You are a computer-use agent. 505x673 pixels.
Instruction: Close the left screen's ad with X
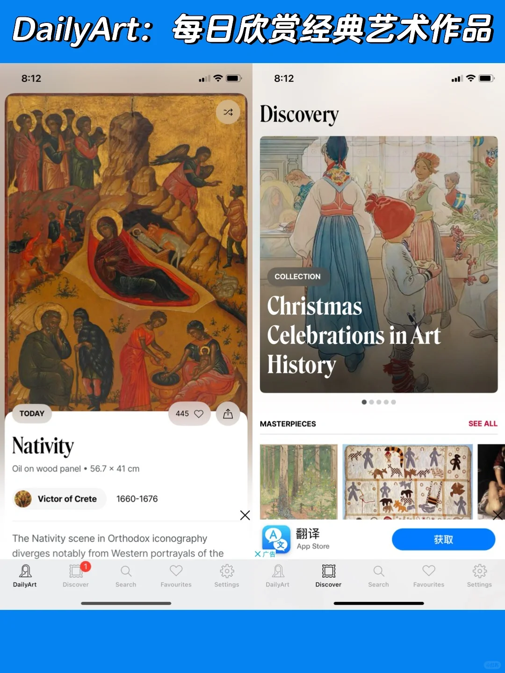[x=245, y=515]
